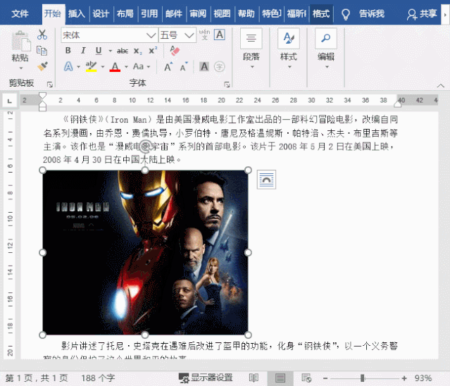The image size is (450, 386).
Task: Toggle Underline formatting
Action: point(99,51)
